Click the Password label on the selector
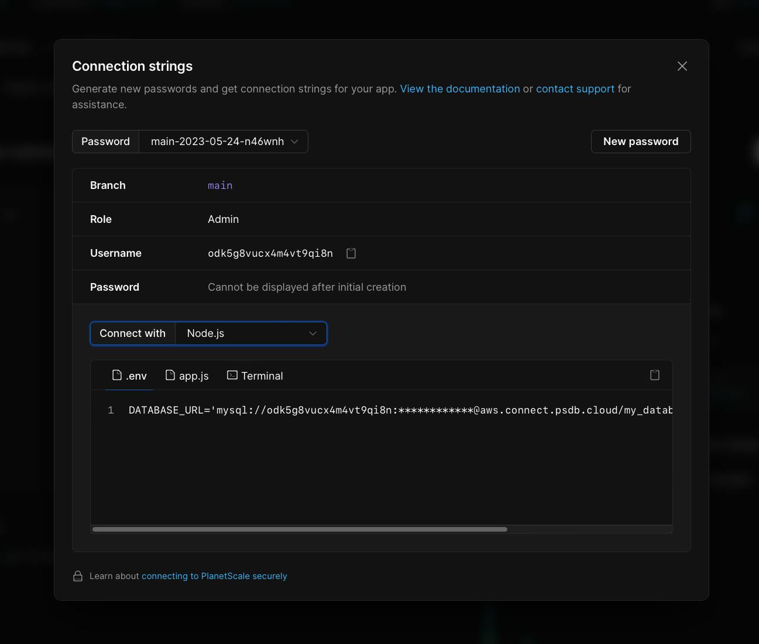Screen dimensions: 759x644 105,142
